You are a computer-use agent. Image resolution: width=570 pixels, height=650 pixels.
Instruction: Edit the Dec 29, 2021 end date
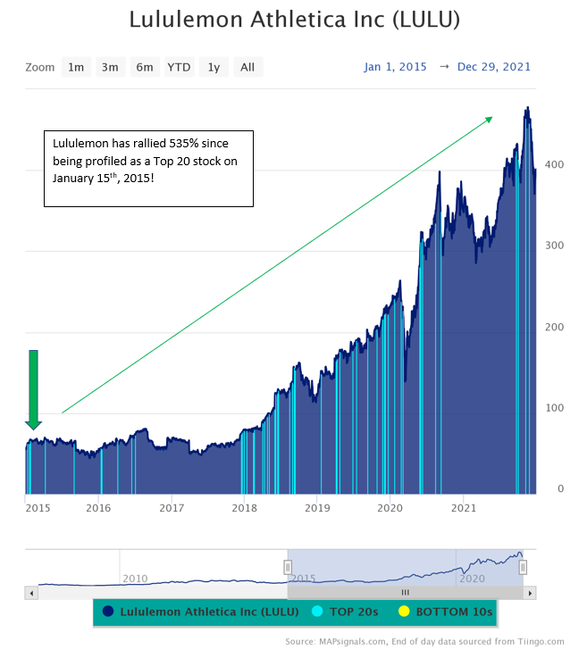coord(494,67)
